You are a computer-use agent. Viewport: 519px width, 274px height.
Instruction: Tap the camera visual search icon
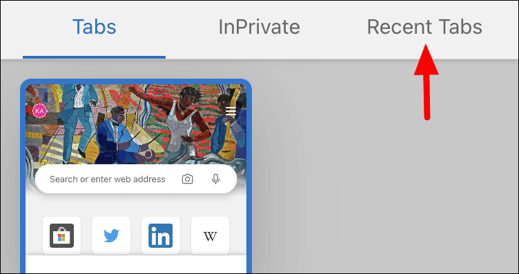187,179
